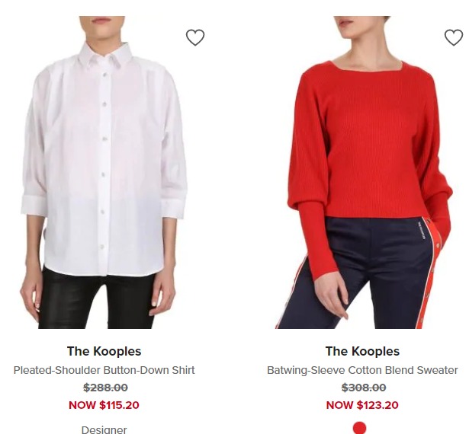Click The Kooples brand above sweater title
Screen dimensions: 469x434
[362, 351]
